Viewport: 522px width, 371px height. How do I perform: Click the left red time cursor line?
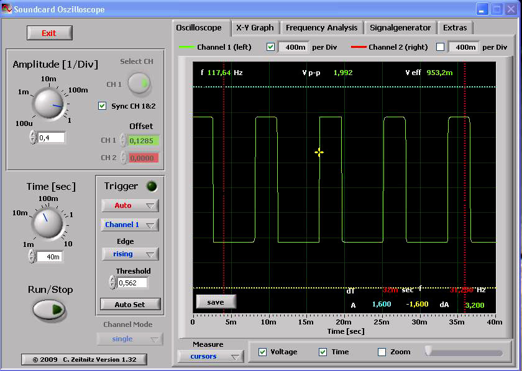point(224,188)
